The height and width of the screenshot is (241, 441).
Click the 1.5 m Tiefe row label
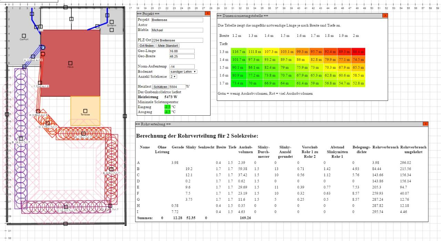(x=224, y=67)
